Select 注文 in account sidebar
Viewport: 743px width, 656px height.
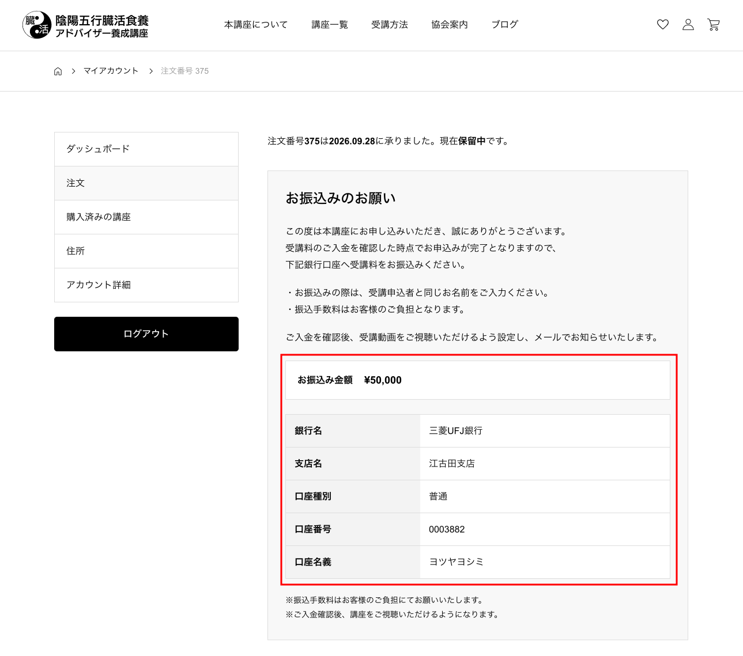[x=146, y=183]
